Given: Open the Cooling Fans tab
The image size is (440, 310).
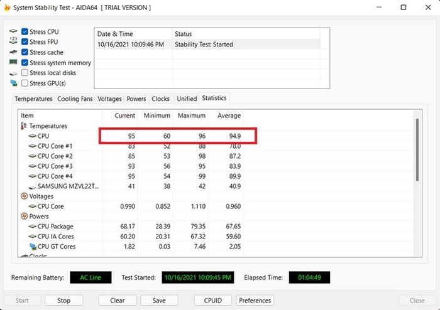Looking at the screenshot, I should pyautogui.click(x=75, y=99).
